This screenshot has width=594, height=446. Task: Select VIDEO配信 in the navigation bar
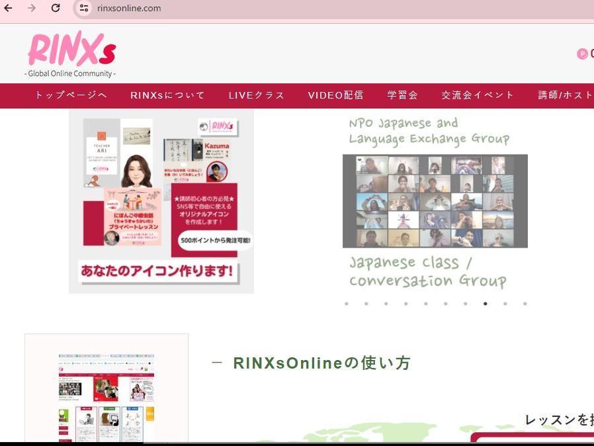click(x=335, y=95)
